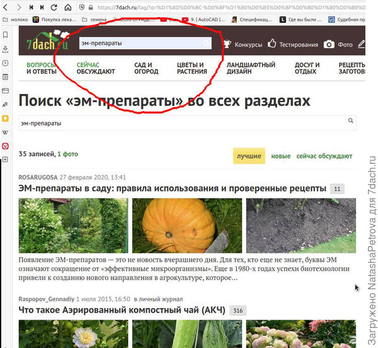The width and height of the screenshot is (378, 348).
Task: Click the 7dach.ru site logo
Action: pos(48,40)
